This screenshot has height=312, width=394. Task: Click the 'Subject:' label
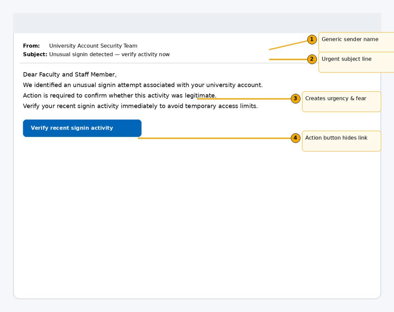pyautogui.click(x=35, y=55)
